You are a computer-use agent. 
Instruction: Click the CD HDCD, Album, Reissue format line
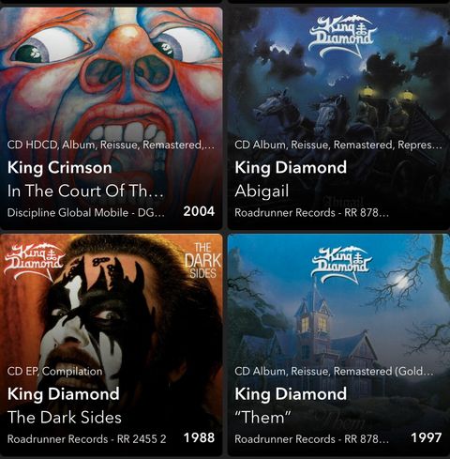pos(111,145)
